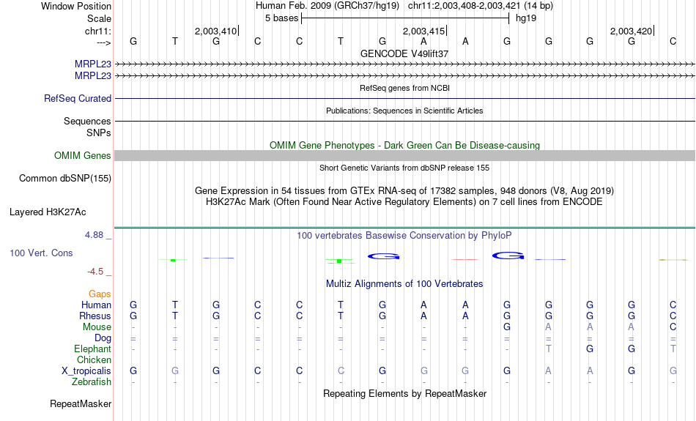Select the Rhesus alignment row label
This screenshot has width=696, height=421.
click(95, 316)
